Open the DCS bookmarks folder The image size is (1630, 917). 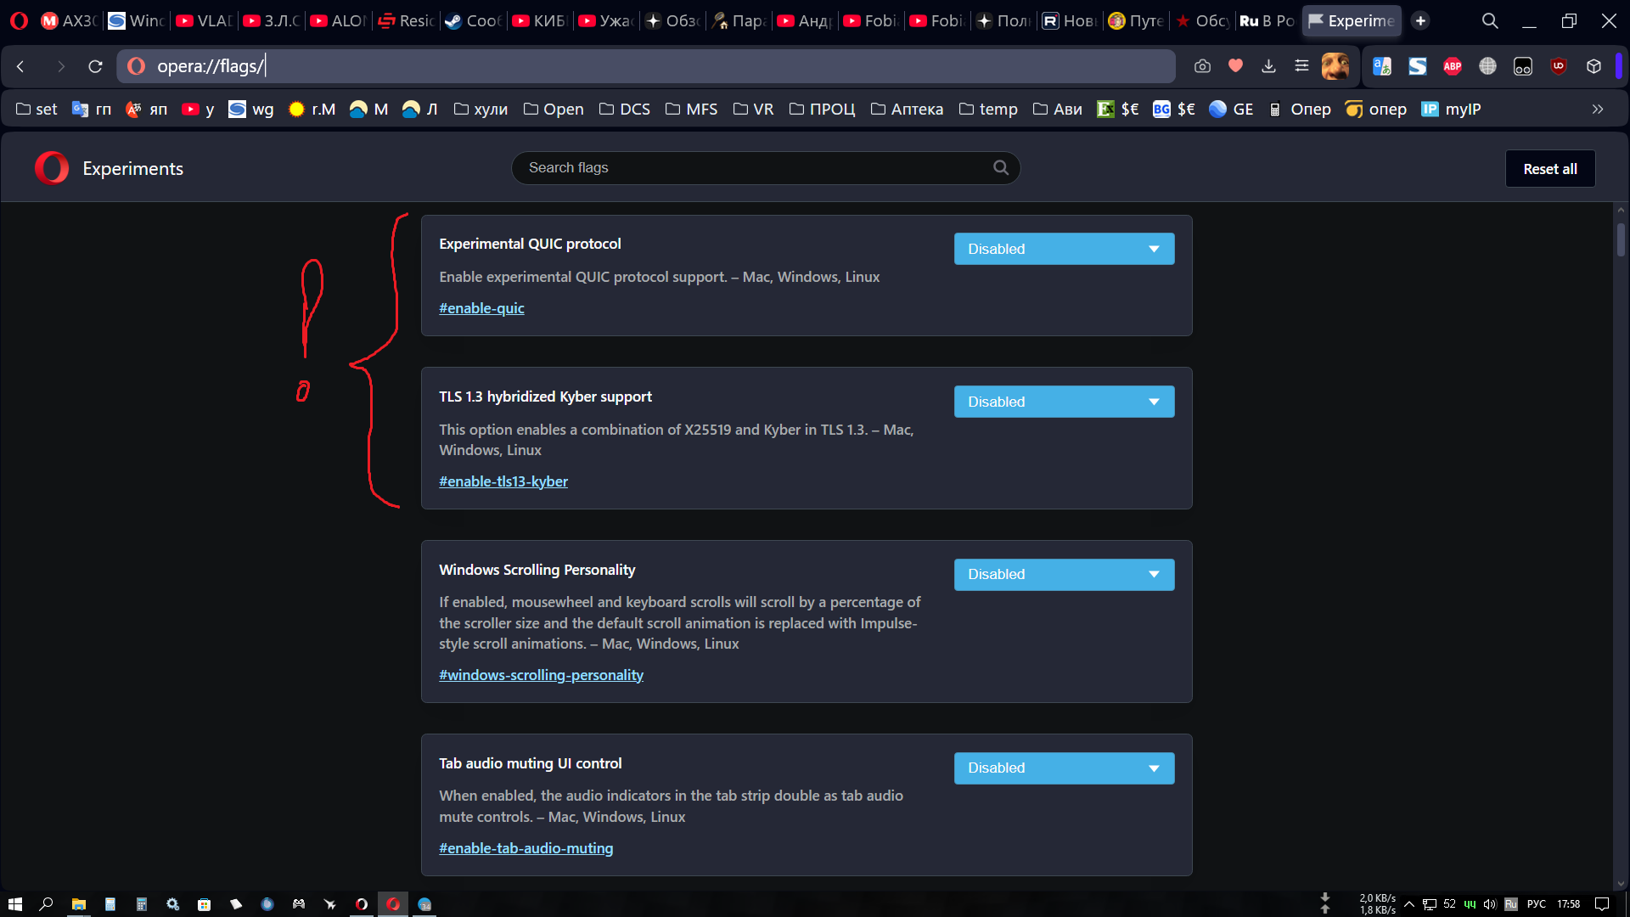625,110
